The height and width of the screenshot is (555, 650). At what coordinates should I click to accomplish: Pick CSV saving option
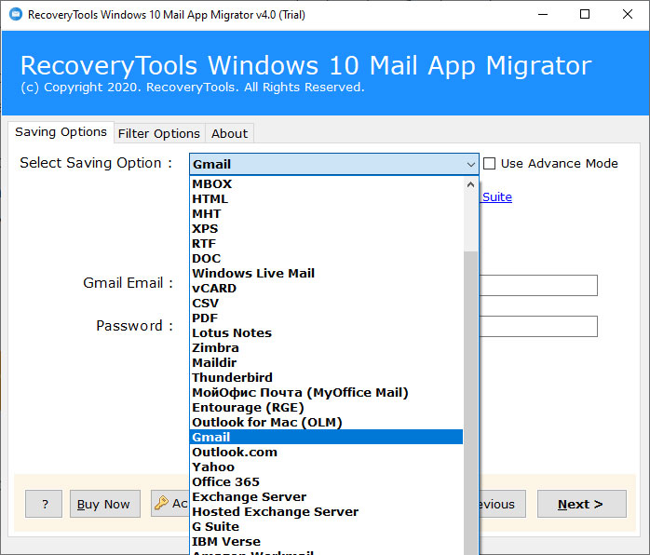[327, 304]
